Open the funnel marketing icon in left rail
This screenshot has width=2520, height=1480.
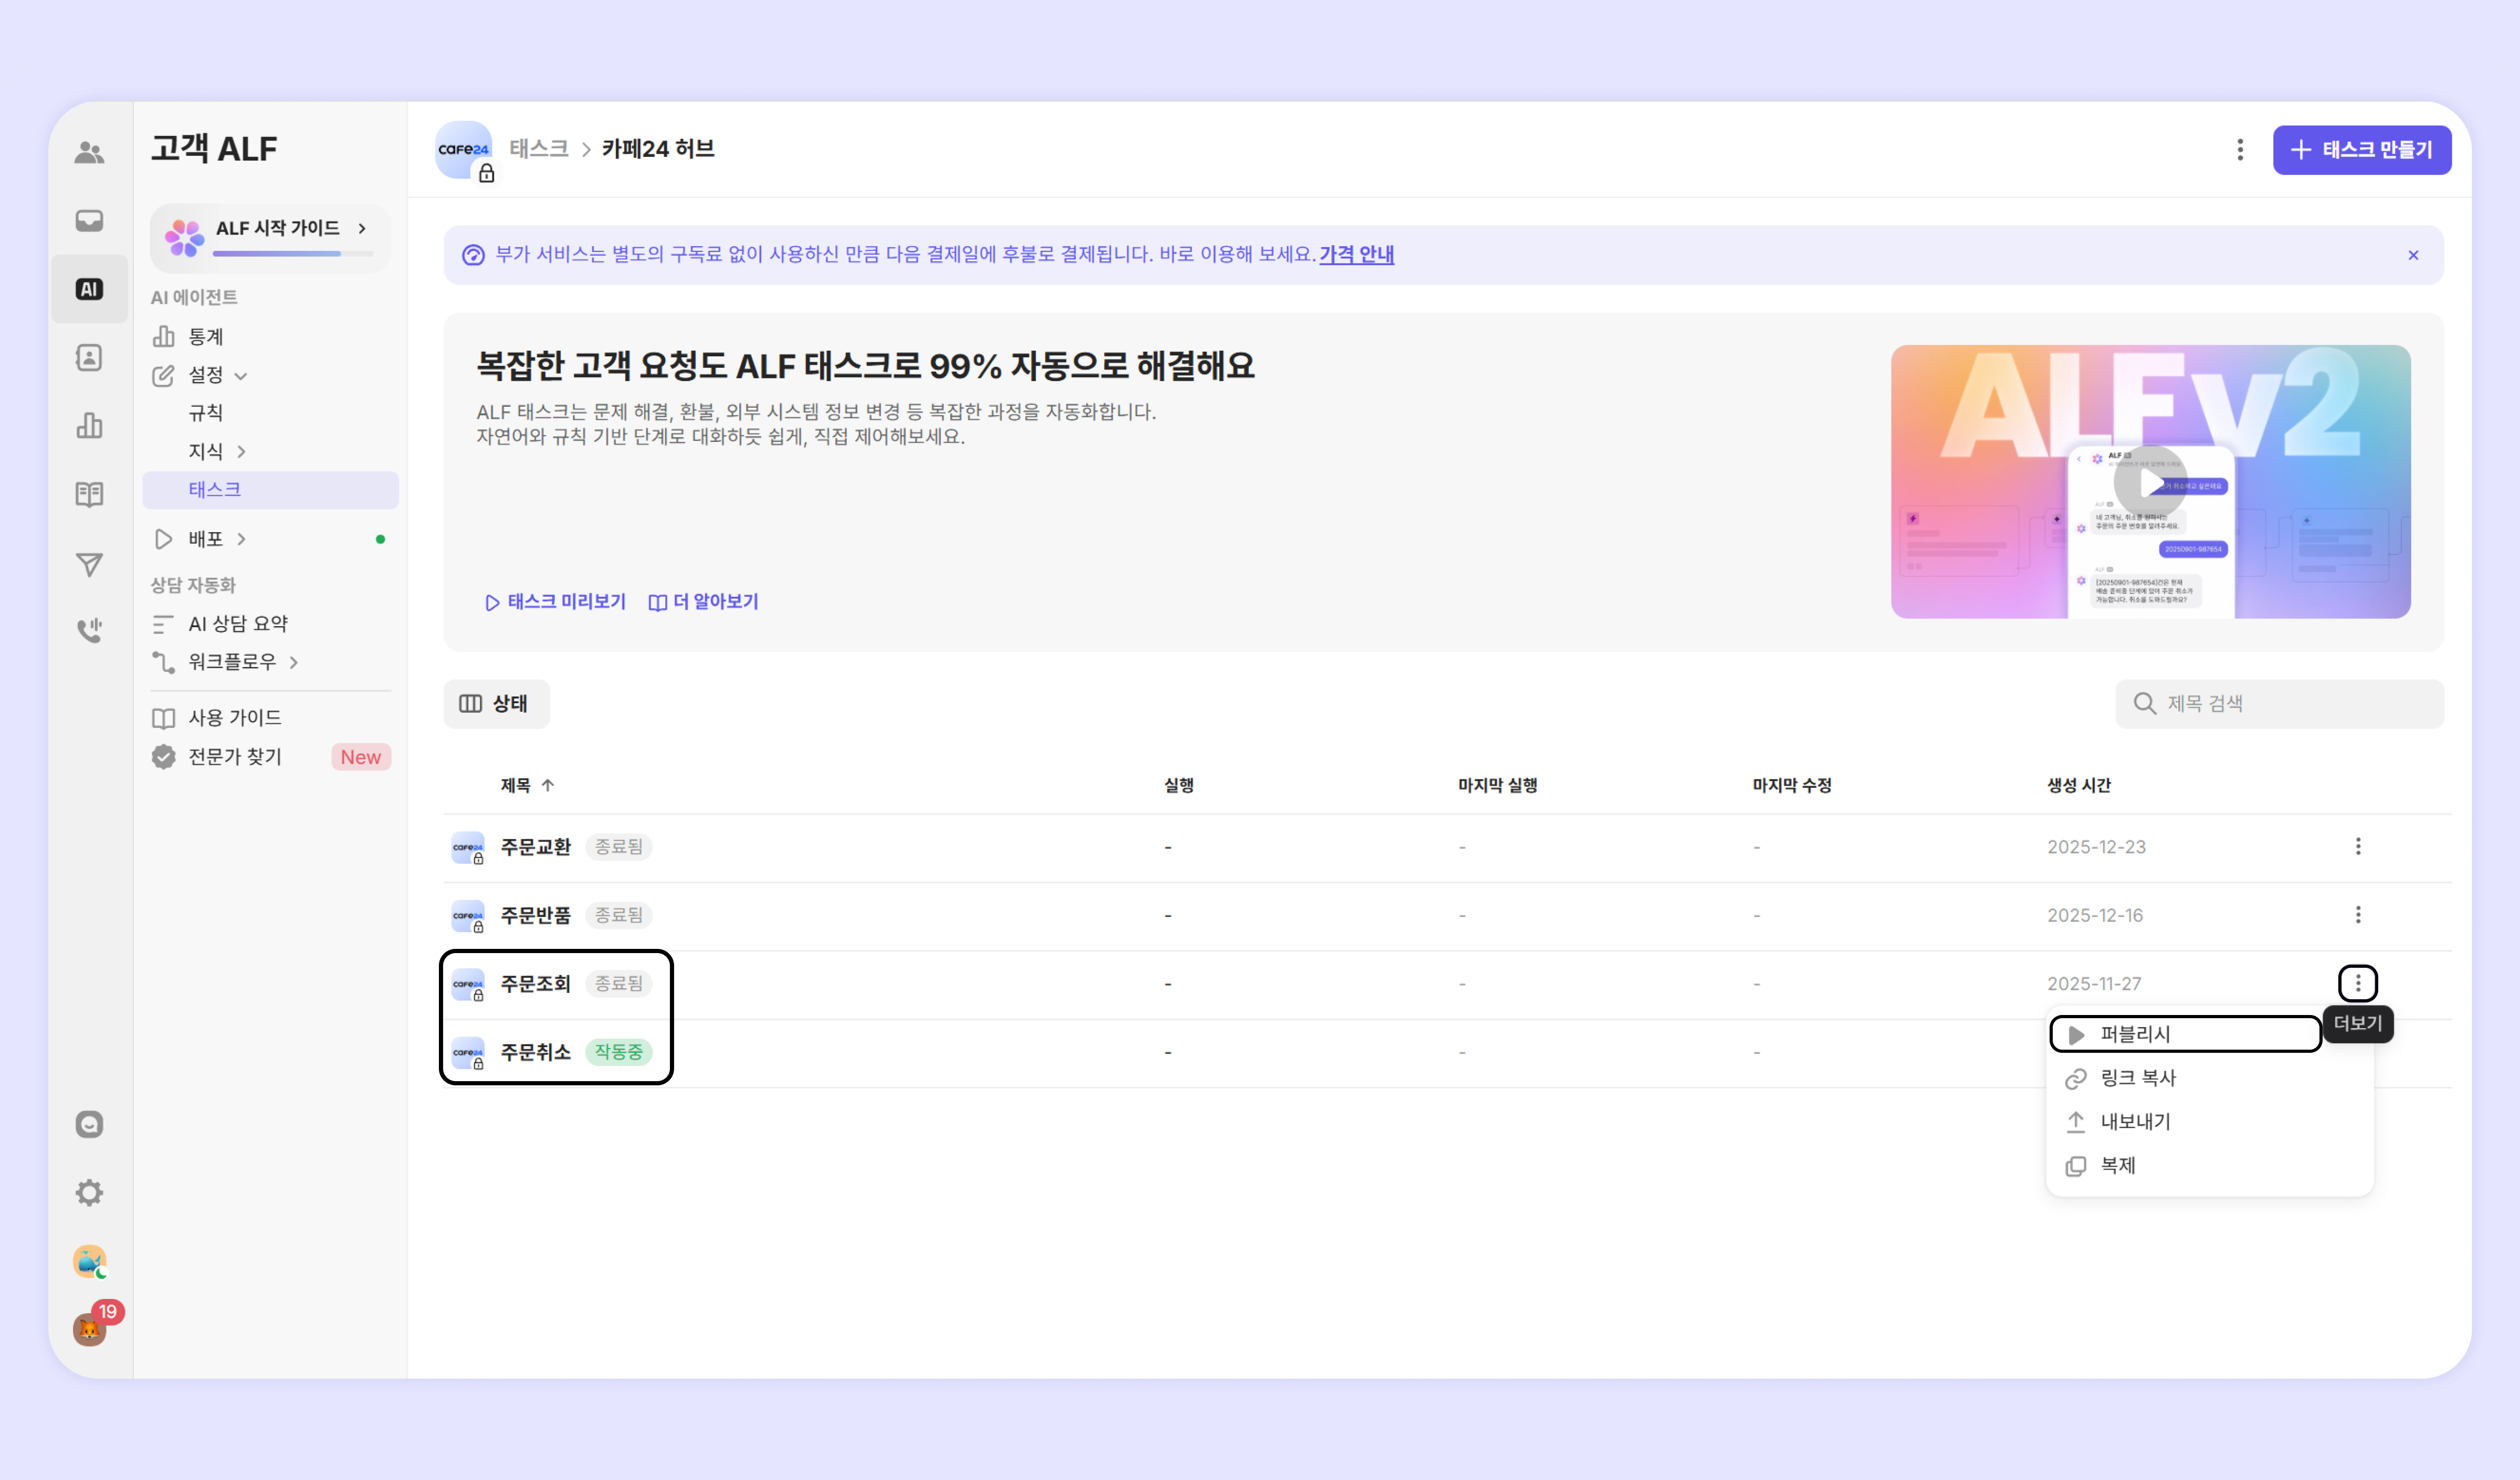tap(89, 565)
